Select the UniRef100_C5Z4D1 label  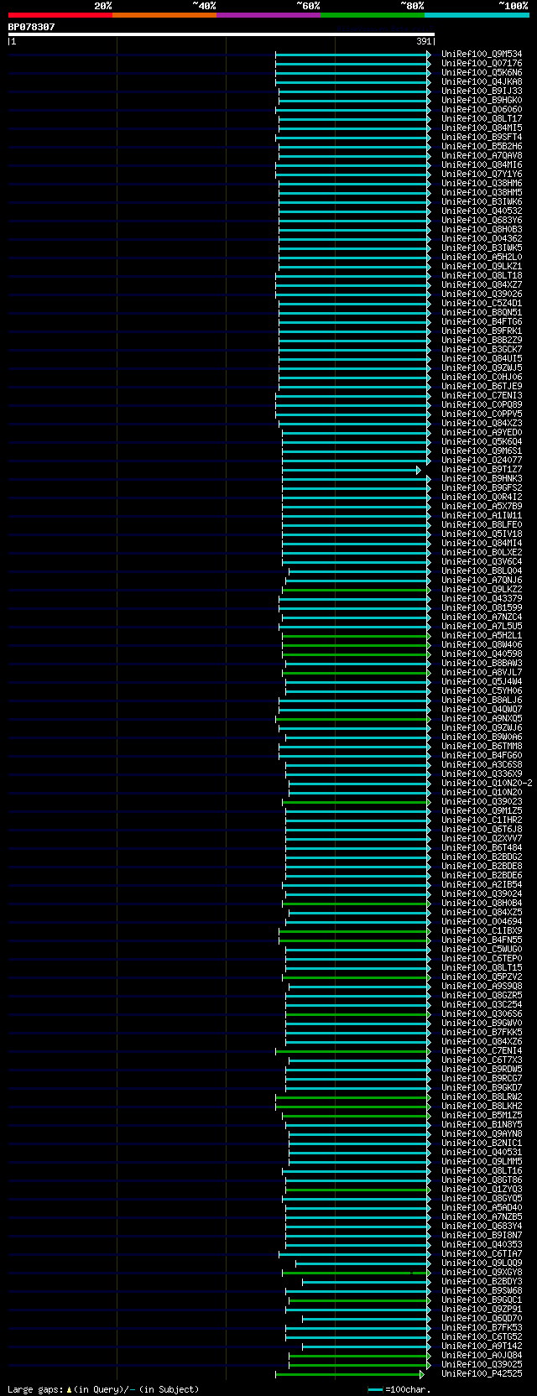[x=482, y=304]
